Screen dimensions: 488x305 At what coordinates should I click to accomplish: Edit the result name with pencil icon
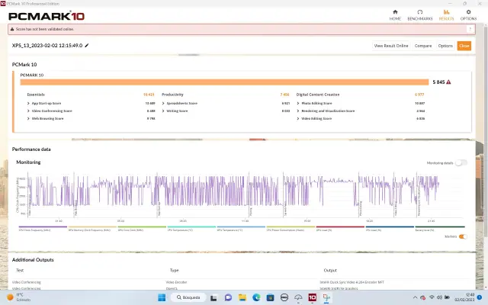coord(87,46)
